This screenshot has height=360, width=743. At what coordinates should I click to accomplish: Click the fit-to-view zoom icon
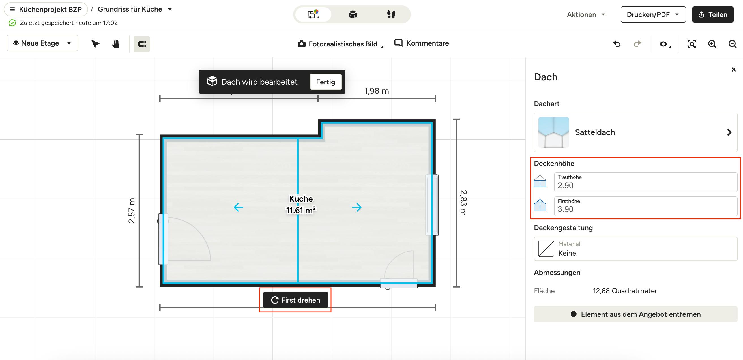[692, 44]
